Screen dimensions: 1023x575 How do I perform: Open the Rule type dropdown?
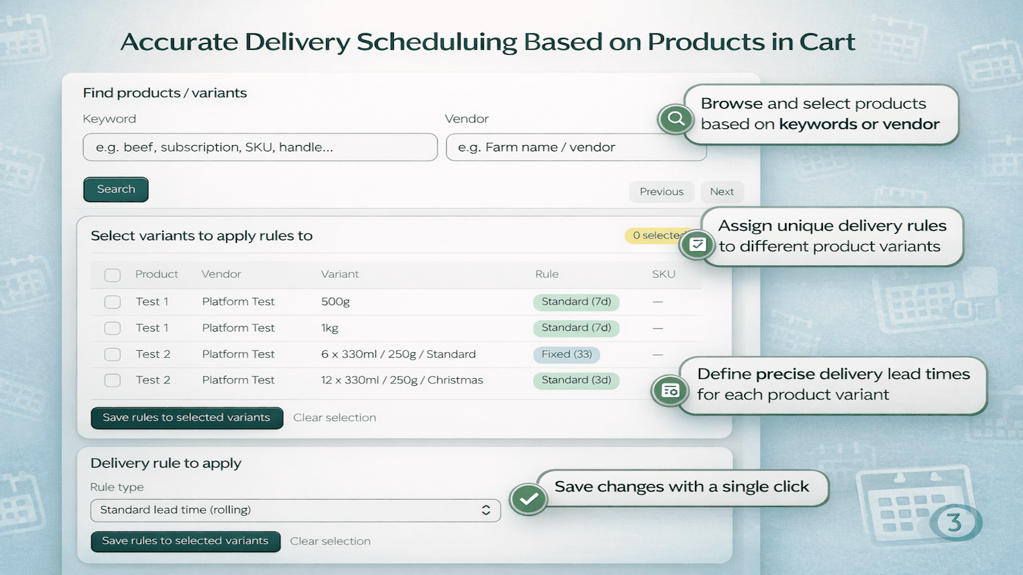(295, 510)
